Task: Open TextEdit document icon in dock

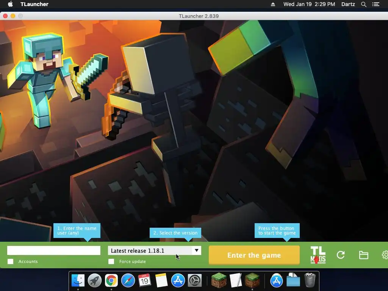Action: 236,281
